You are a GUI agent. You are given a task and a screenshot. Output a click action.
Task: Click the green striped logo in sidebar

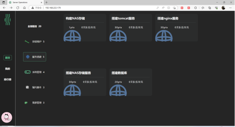(x=7, y=19)
